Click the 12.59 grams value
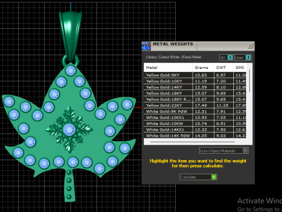Viewport: 282px width, 212px height. click(x=201, y=87)
